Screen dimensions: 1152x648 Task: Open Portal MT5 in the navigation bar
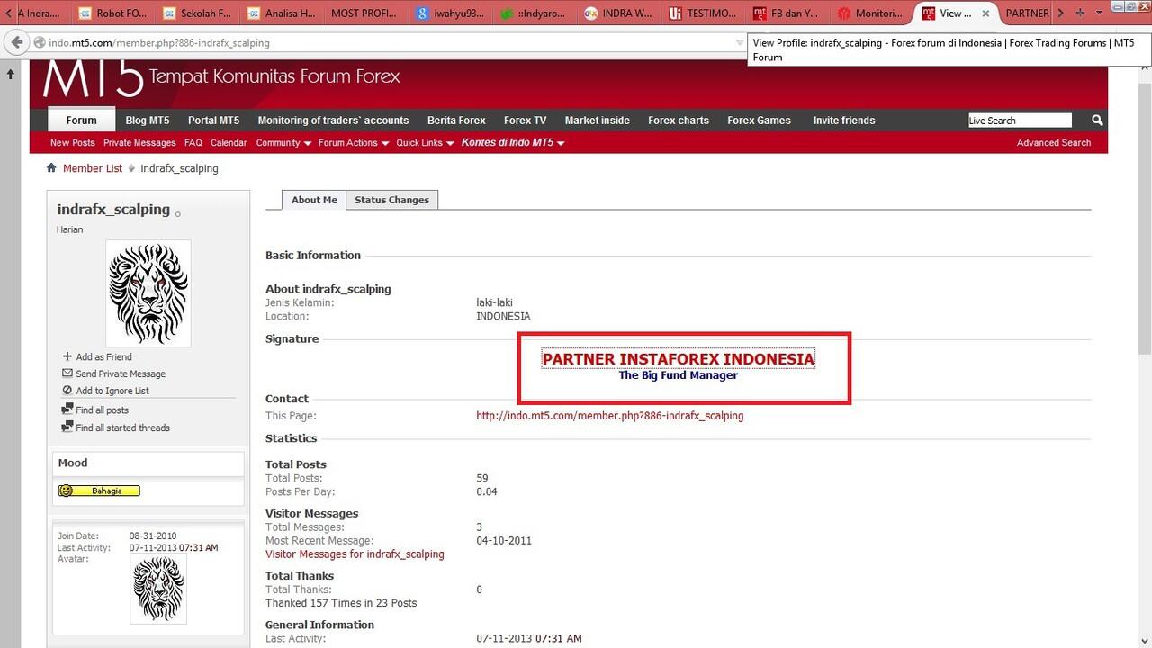click(214, 121)
